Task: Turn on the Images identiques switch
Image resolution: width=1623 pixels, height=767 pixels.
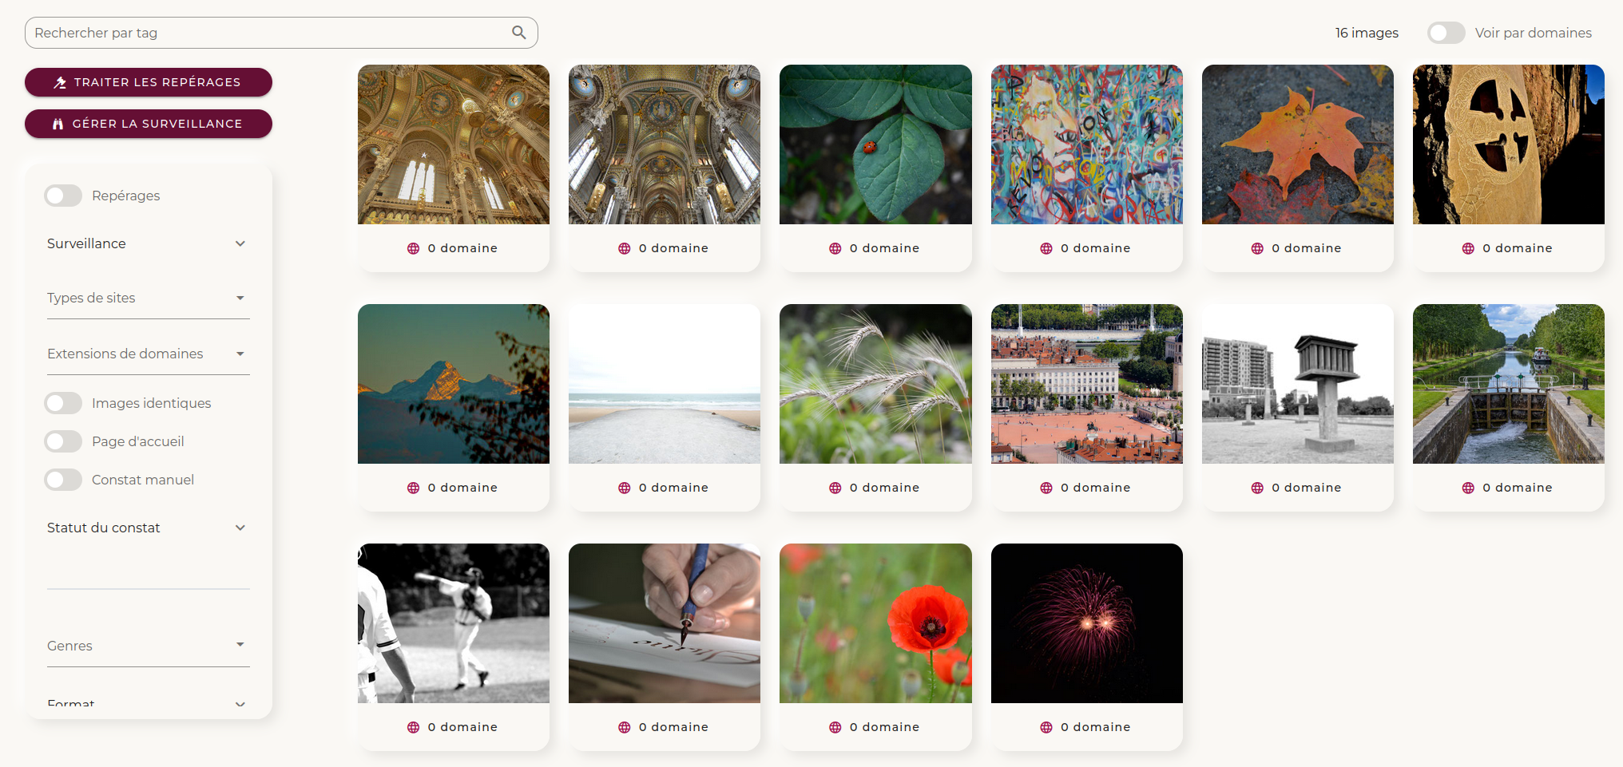Action: [x=63, y=403]
